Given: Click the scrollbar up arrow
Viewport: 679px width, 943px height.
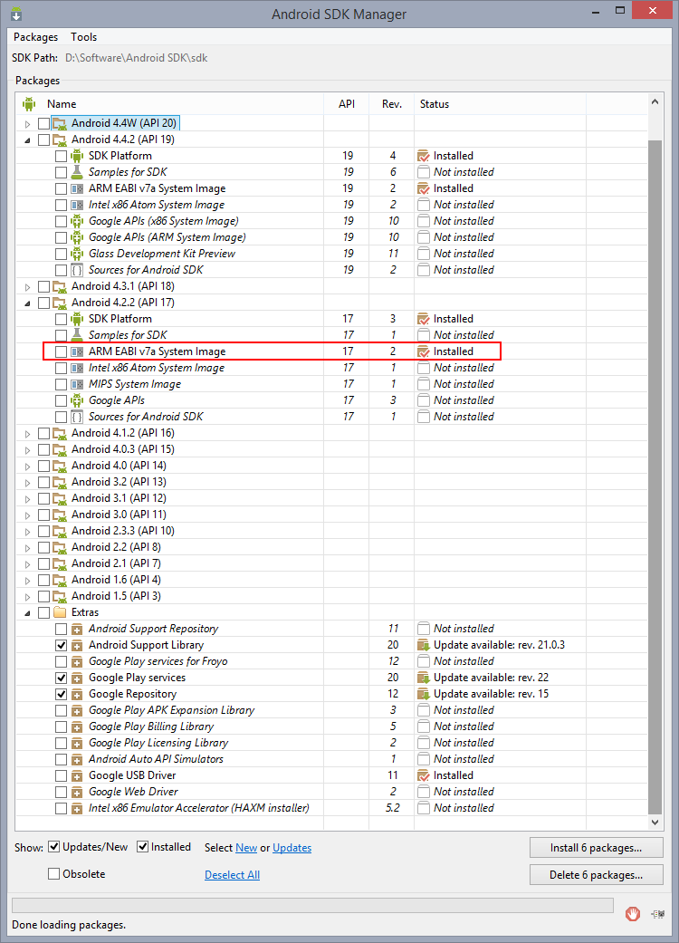Looking at the screenshot, I should tap(655, 101).
